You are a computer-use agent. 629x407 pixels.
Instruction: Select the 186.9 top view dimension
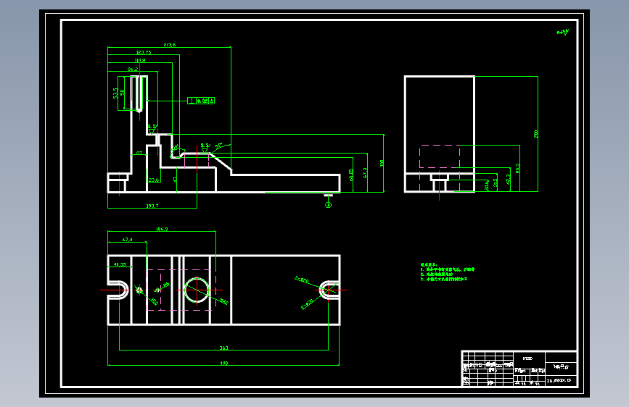click(162, 229)
